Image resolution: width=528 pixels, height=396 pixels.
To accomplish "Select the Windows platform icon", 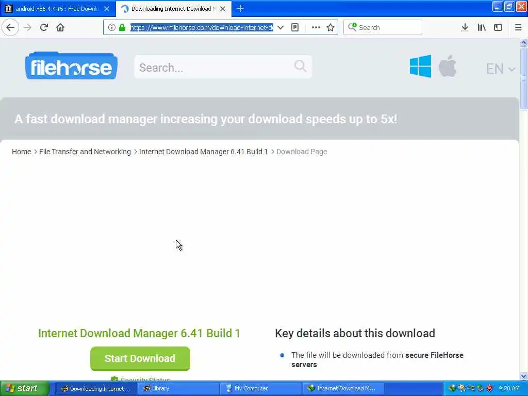I will [x=420, y=67].
